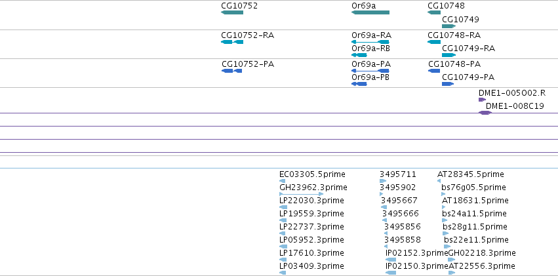Image resolution: width=558 pixels, height=276 pixels.
Task: Select the CG10752 gene arrow glyph
Action: click(232, 12)
